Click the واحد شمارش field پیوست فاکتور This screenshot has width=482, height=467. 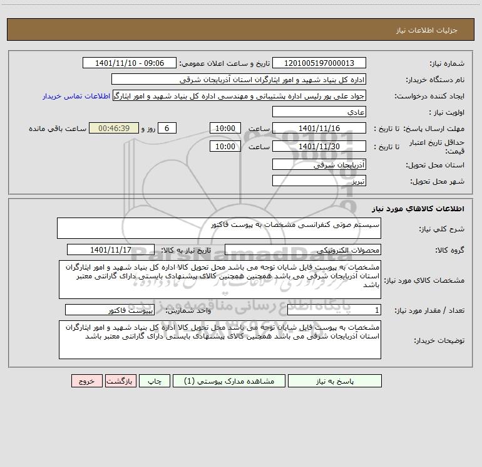point(110,310)
